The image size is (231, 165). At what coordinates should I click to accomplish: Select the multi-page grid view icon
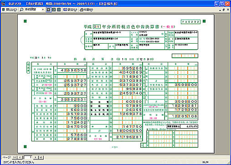59,10
